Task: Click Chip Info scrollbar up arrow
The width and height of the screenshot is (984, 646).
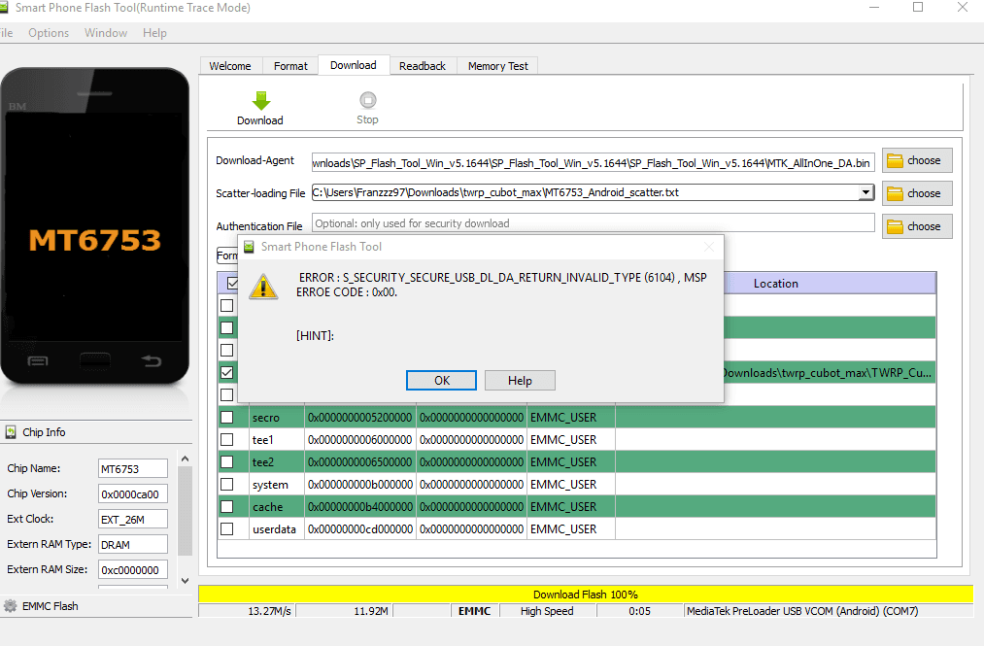Action: point(186,459)
